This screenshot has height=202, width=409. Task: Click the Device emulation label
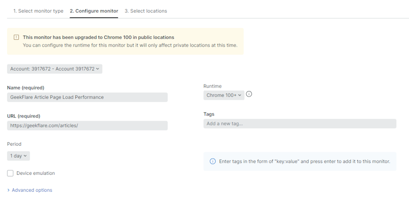coord(36,173)
